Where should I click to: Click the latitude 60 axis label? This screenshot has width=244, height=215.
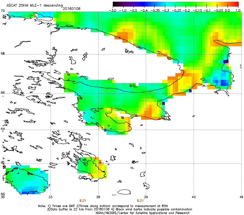(3, 194)
